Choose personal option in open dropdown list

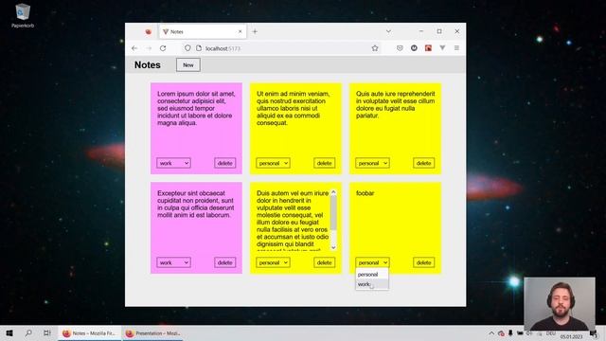pyautogui.click(x=372, y=274)
